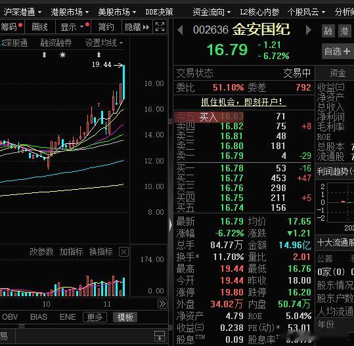Screen dimensions: 354x346
Task: Open the DDE决策 menu
Action: [159, 12]
